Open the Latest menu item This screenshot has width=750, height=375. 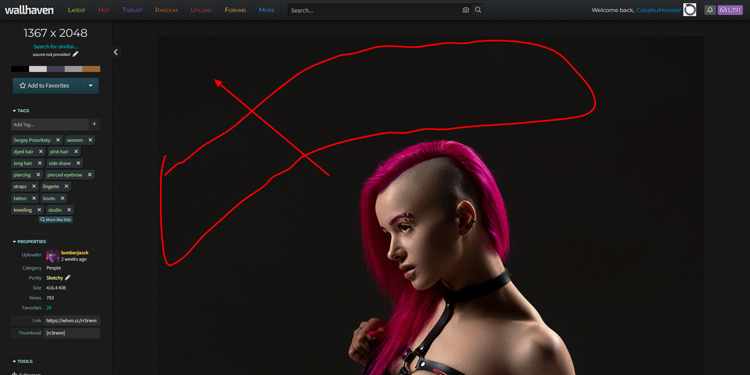pos(76,10)
